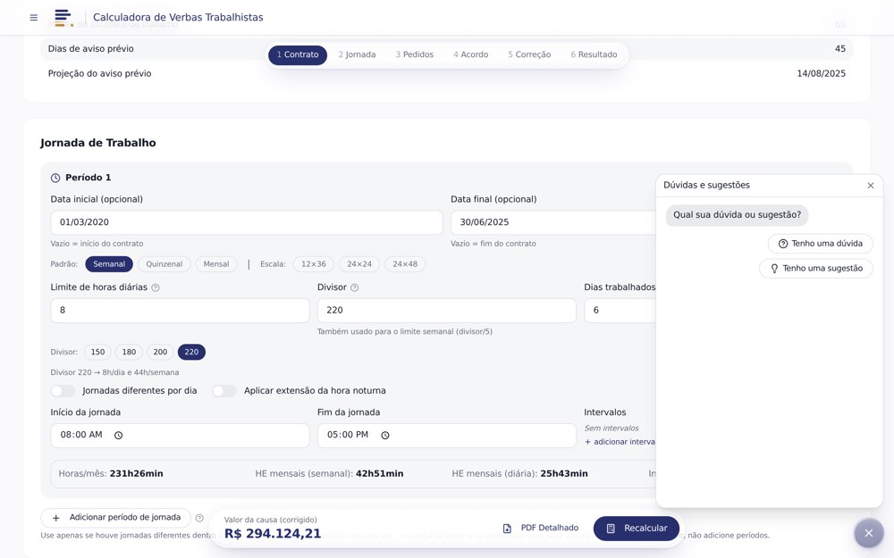Click the Recalcular button
This screenshot has width=894, height=558.
tap(637, 529)
